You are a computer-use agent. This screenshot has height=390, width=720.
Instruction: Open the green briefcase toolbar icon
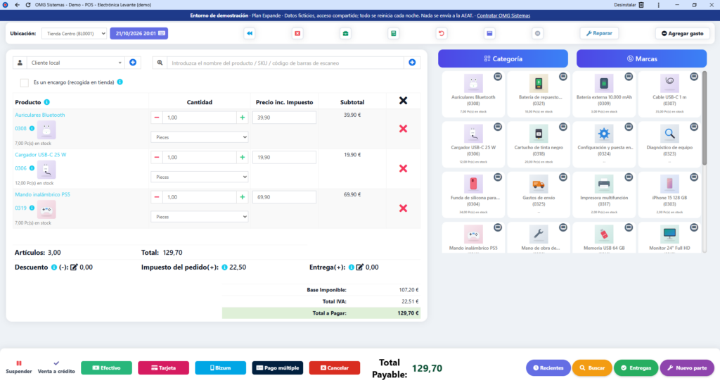click(345, 33)
